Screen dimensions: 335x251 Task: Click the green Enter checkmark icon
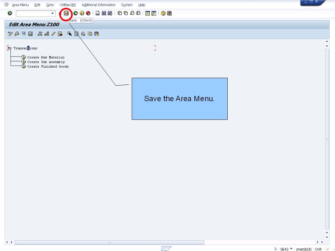pos(9,13)
